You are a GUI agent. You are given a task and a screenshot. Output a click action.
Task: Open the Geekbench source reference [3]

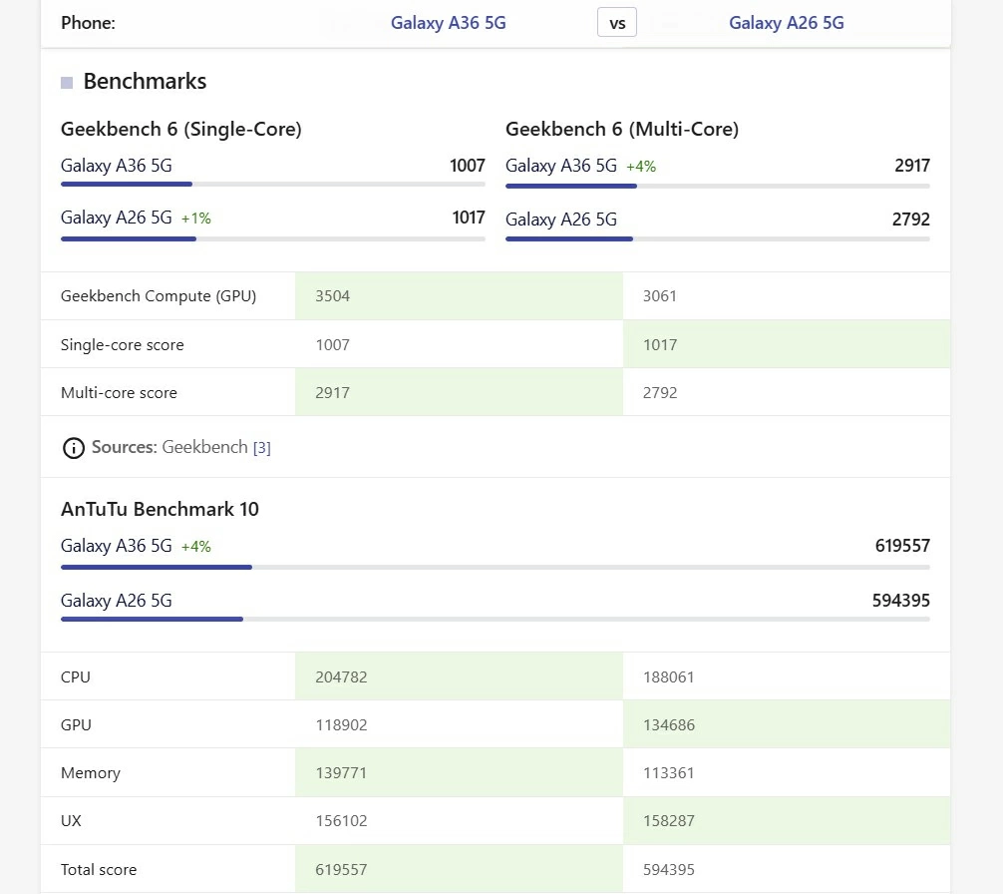click(x=261, y=448)
